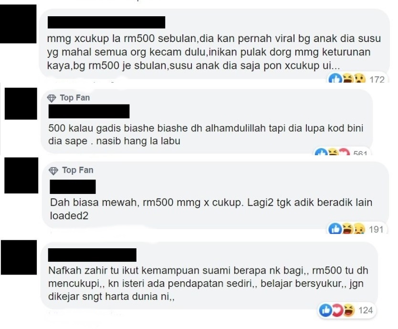398x329 pixels.
Task: Click like icon on 'gadis biashe' comment
Action: click(x=321, y=152)
